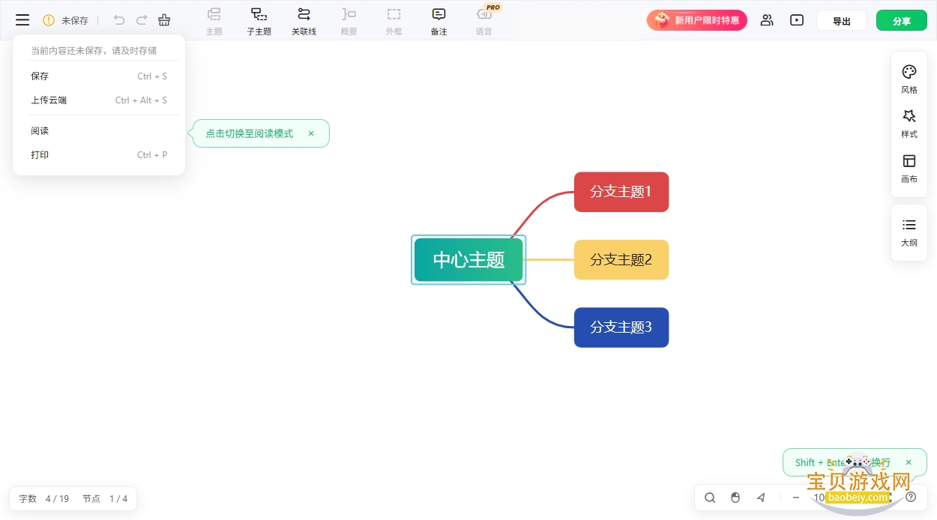Open the 备注 note tool

[439, 21]
